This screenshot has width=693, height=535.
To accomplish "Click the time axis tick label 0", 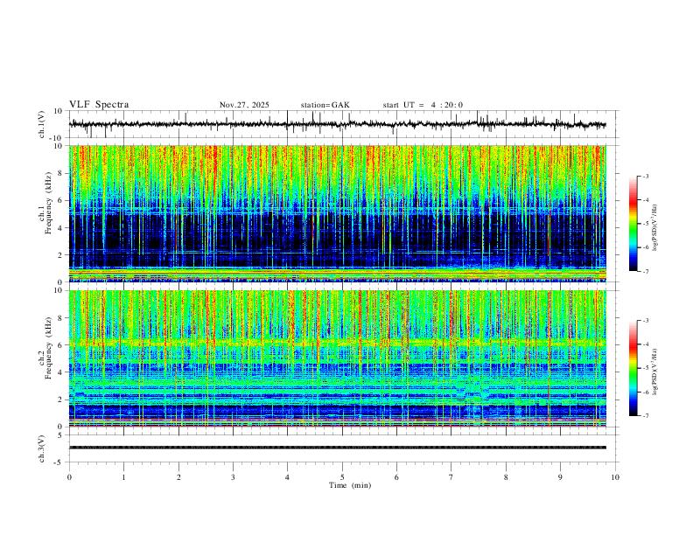I will [69, 477].
